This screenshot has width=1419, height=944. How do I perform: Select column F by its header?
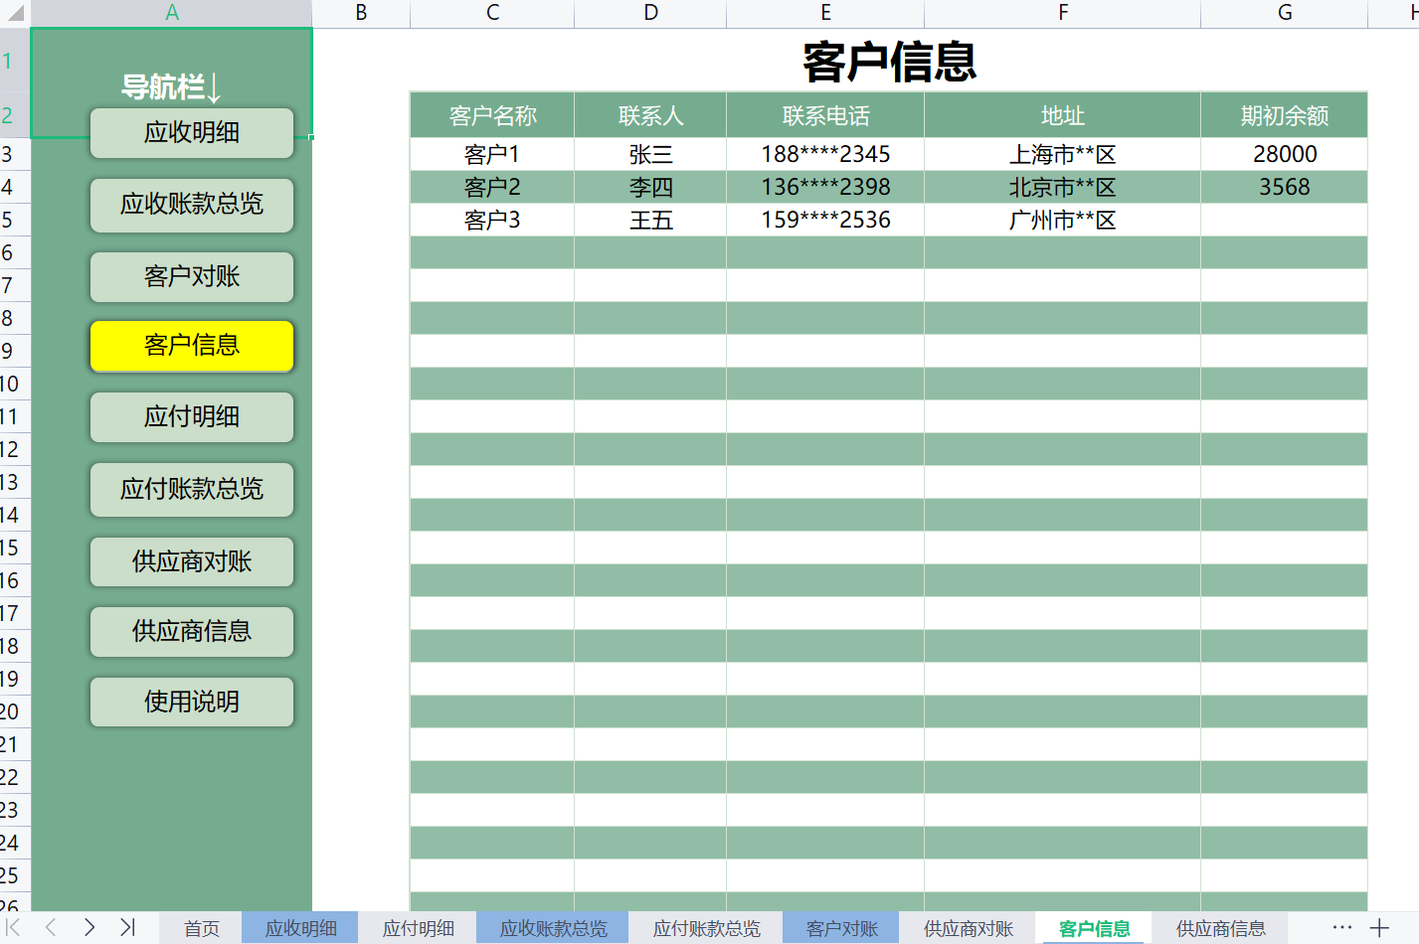tap(1062, 13)
